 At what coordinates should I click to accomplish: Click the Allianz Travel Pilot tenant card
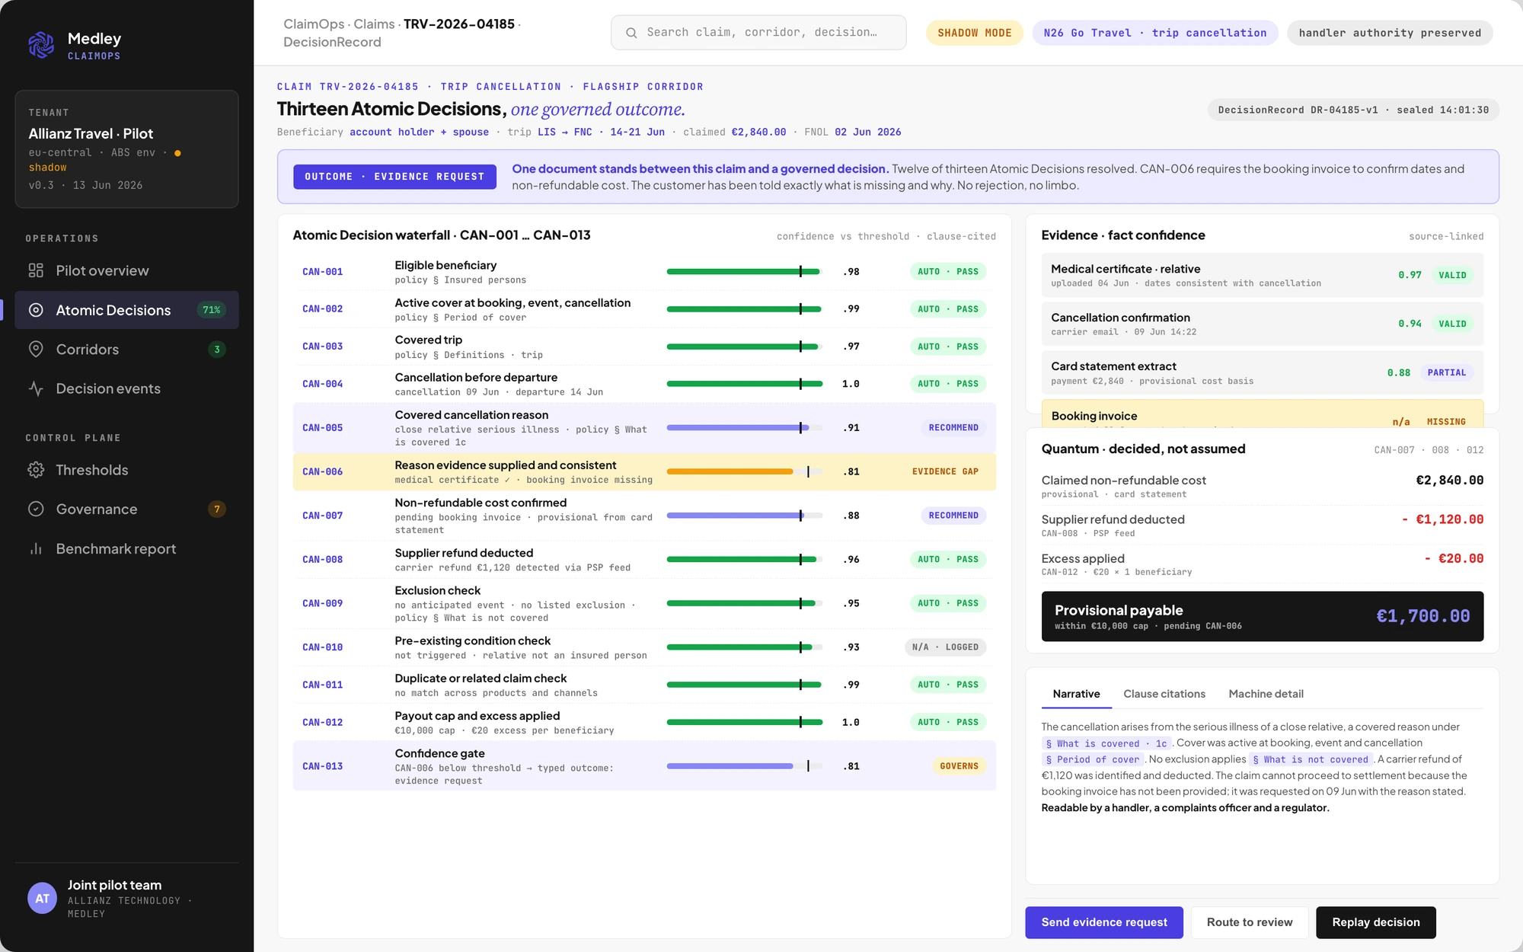click(x=126, y=149)
